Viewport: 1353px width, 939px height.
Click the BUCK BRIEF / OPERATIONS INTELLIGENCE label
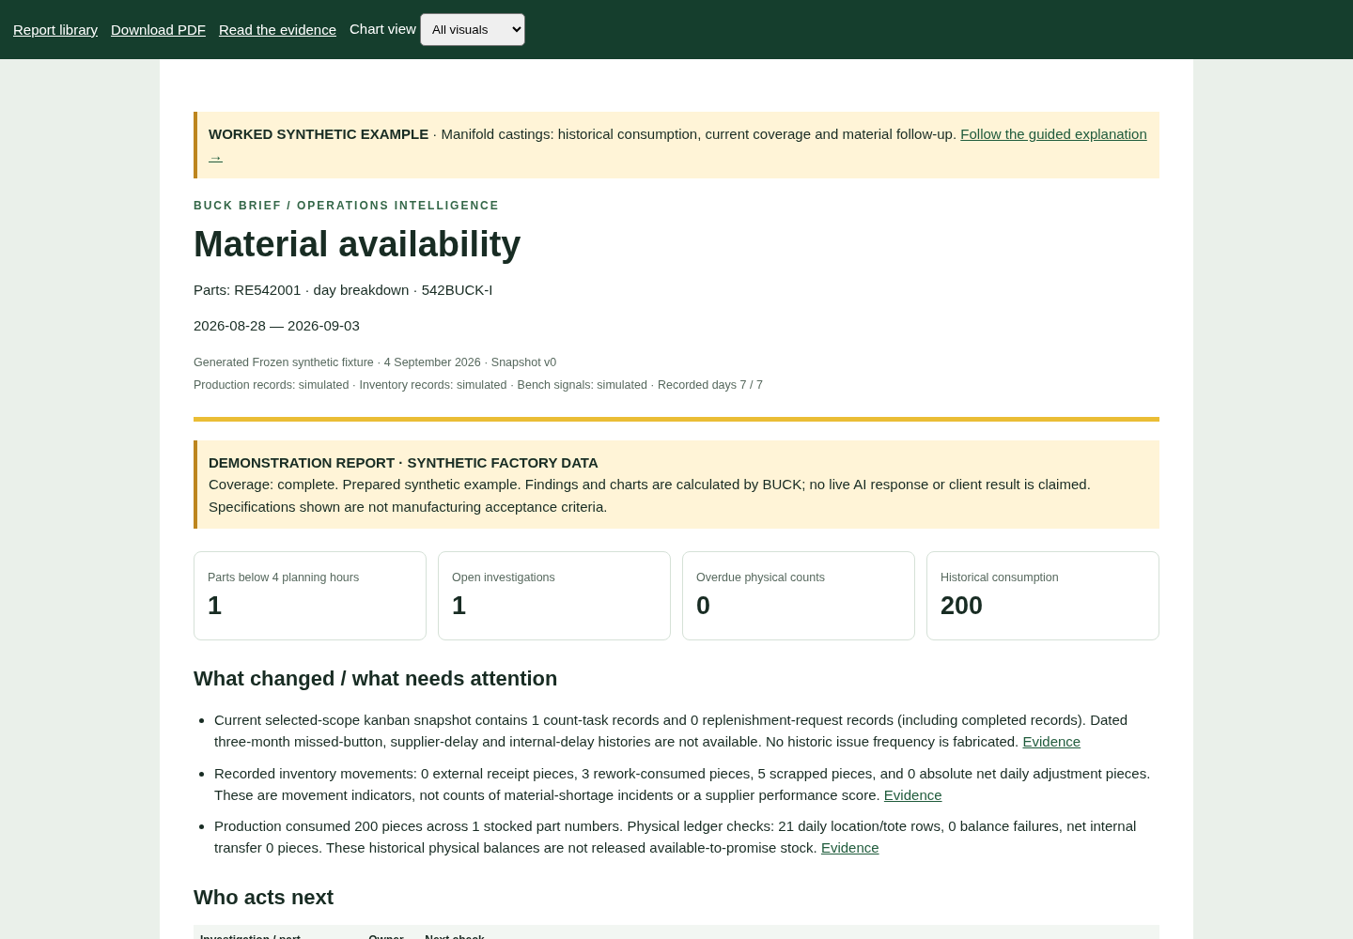[346, 206]
